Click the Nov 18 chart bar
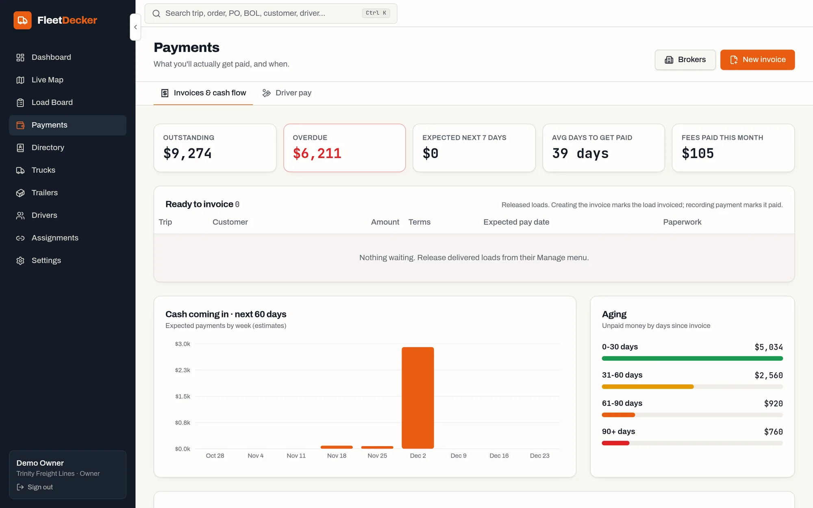 pos(337,447)
